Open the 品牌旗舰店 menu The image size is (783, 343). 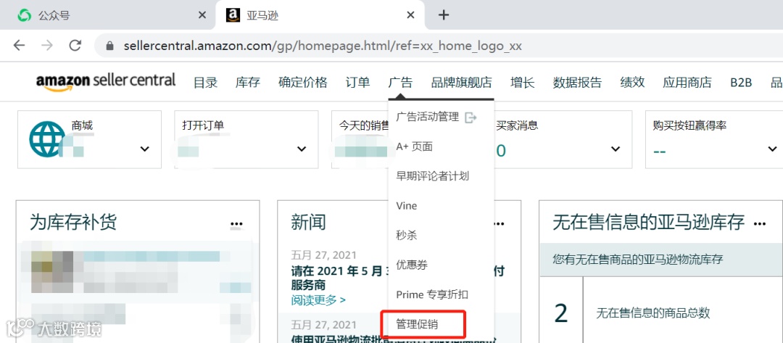462,83
